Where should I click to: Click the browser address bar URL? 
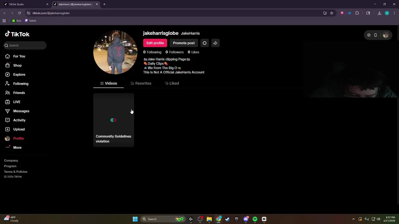[x=51, y=13]
